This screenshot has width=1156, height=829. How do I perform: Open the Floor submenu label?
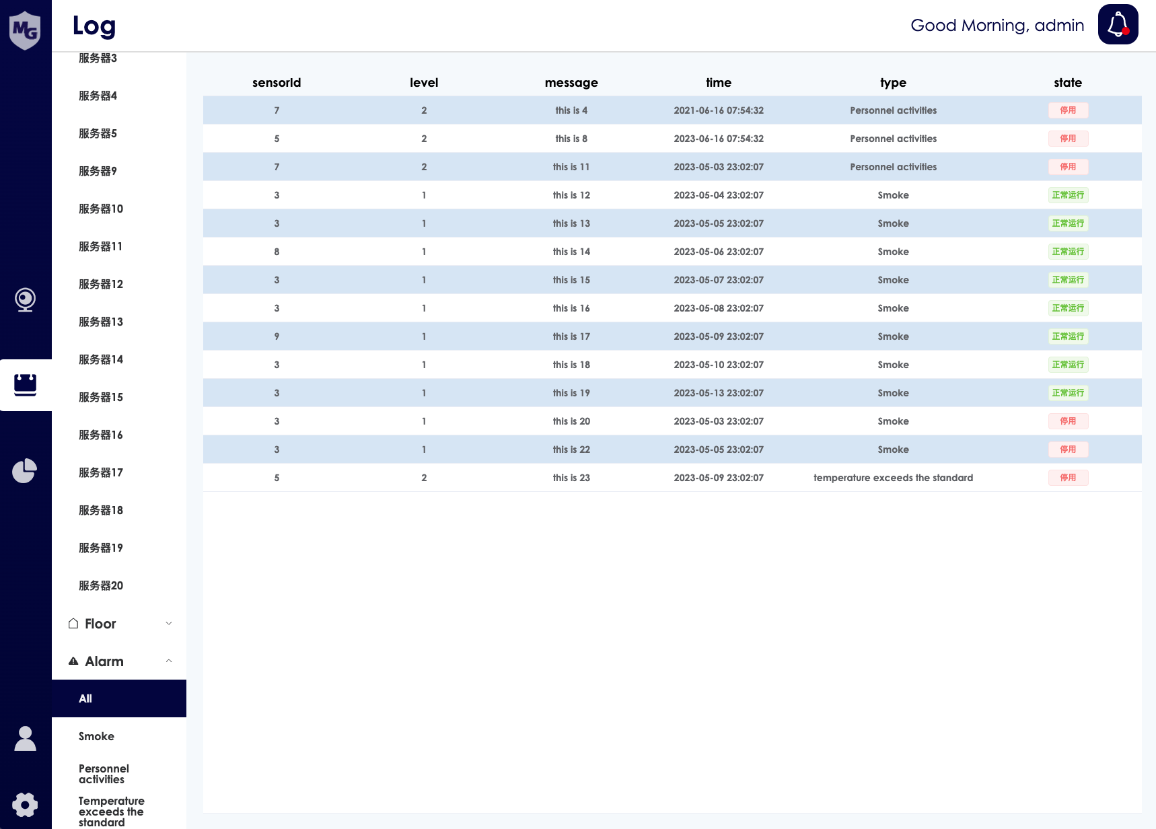coord(100,624)
